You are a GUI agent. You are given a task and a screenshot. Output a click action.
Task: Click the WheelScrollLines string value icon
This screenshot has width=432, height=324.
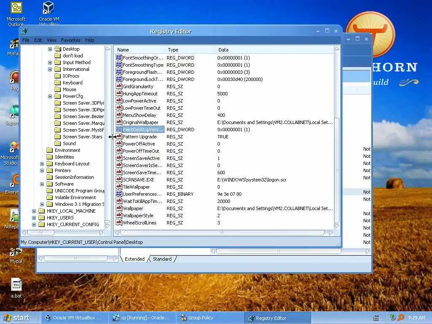pos(119,223)
